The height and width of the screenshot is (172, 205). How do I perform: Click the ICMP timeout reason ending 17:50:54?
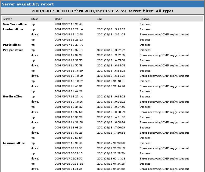point(164,133)
